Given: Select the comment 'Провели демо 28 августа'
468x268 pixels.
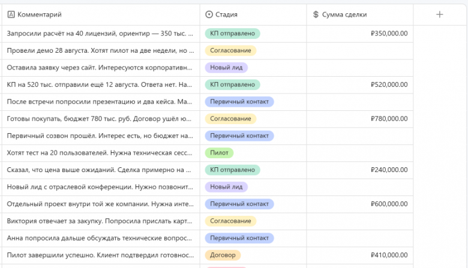Looking at the screenshot, I should pos(101,51).
